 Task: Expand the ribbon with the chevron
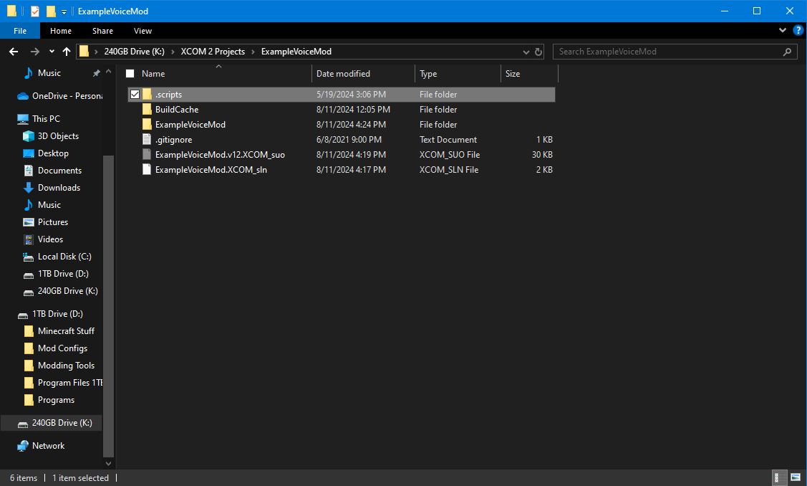pos(782,30)
